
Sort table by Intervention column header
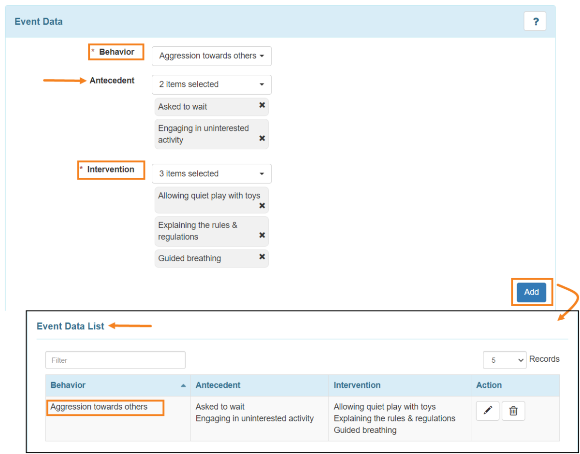357,385
